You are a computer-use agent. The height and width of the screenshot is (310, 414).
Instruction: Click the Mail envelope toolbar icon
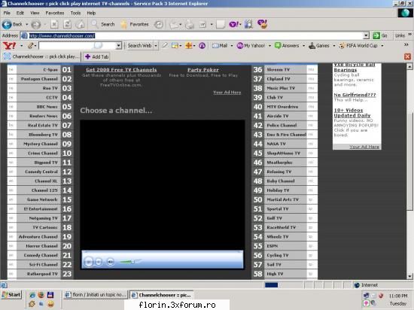click(175, 25)
